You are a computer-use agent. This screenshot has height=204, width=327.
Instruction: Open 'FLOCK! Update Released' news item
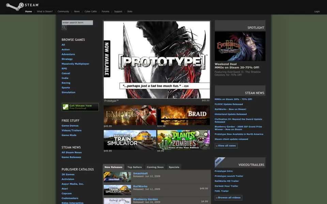click(x=229, y=104)
